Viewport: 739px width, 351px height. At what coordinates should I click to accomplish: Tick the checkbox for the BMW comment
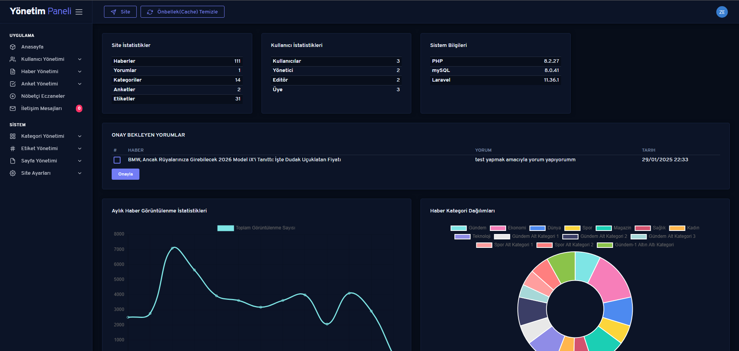(117, 160)
